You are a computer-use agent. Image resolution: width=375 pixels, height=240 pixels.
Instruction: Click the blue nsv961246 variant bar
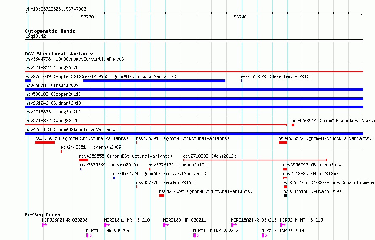click(194, 107)
